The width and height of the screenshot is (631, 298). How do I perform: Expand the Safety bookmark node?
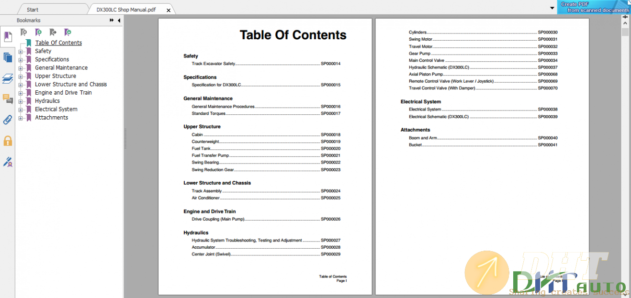click(21, 51)
